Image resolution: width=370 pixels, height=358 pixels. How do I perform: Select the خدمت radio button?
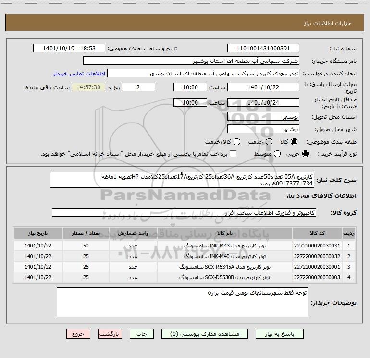269,142
